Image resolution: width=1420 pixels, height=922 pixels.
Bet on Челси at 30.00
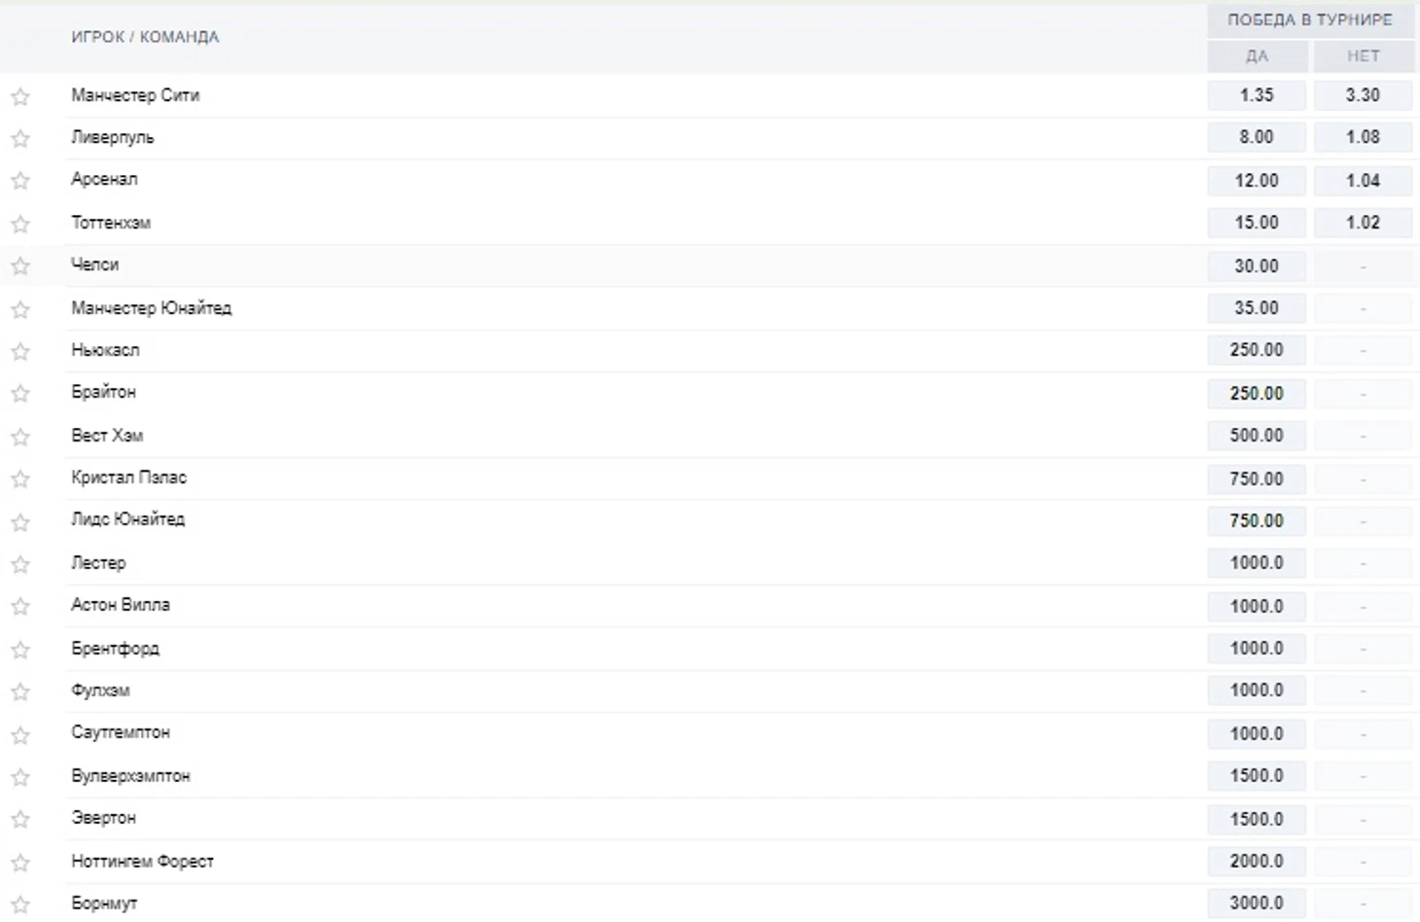(1257, 266)
